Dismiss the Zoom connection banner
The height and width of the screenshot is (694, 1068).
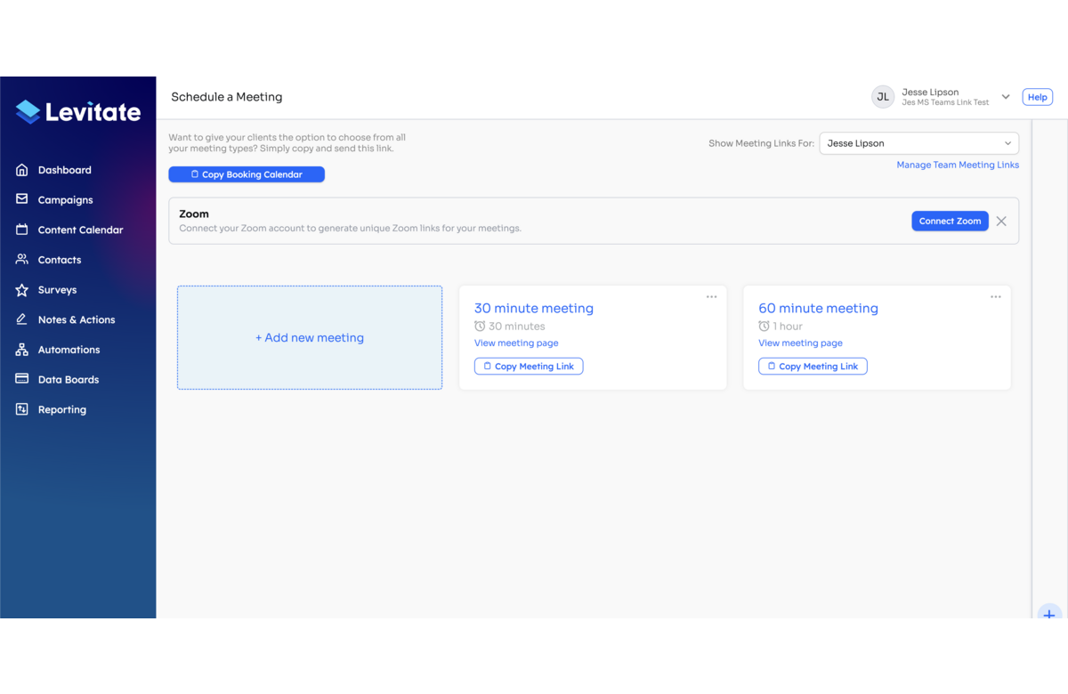coord(1001,222)
